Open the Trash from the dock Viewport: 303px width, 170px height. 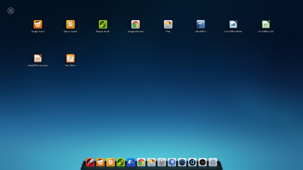pyautogui.click(x=213, y=162)
